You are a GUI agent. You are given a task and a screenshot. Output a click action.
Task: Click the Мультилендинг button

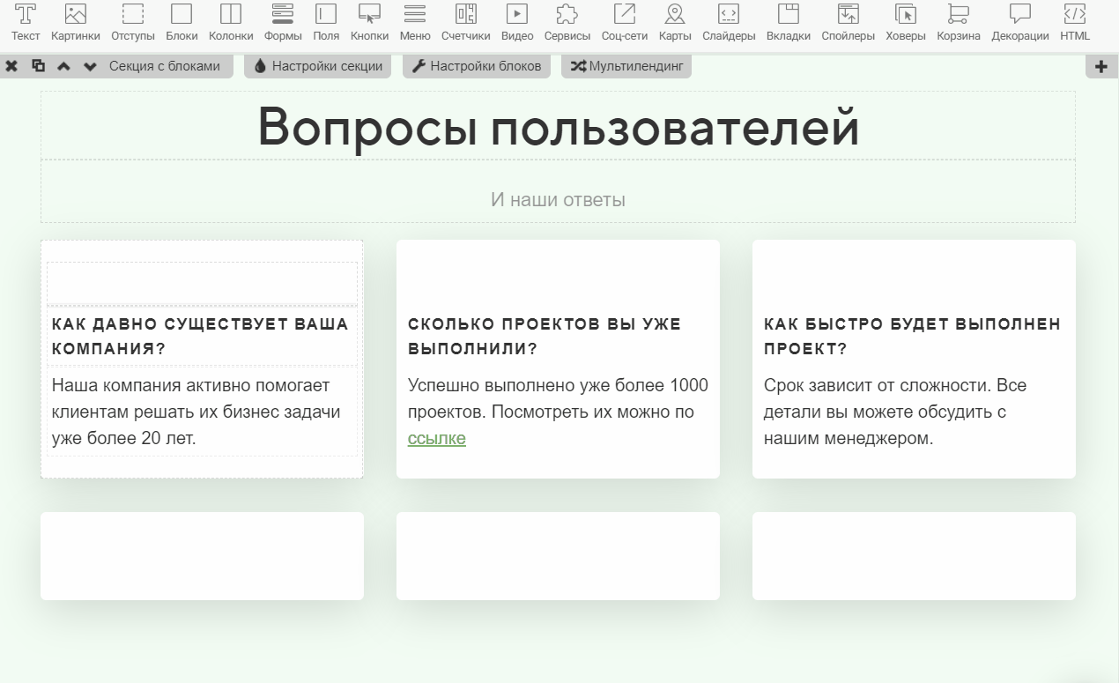click(x=626, y=66)
